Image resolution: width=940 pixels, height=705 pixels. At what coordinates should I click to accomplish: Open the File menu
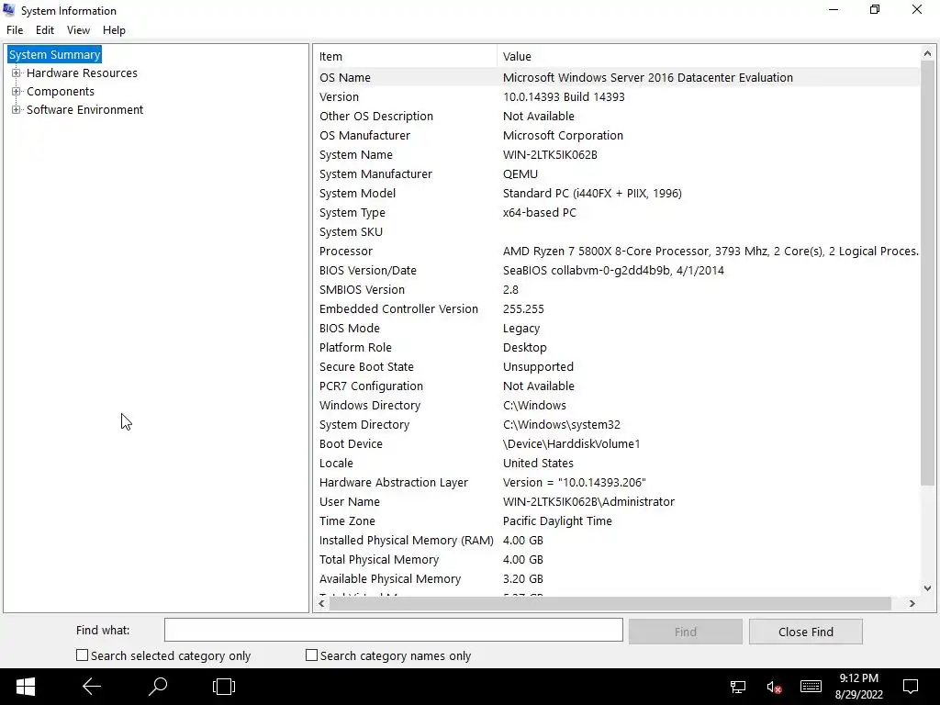[15, 30]
